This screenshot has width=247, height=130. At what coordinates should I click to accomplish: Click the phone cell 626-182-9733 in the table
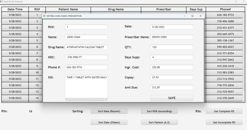224,15
